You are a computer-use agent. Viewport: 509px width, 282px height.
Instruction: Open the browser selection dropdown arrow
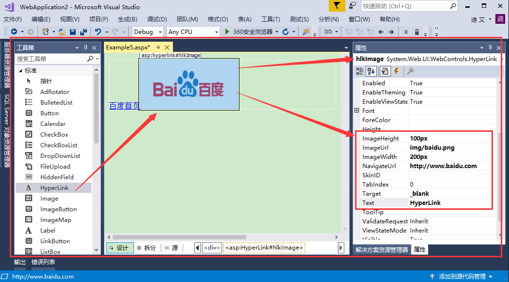(x=277, y=31)
